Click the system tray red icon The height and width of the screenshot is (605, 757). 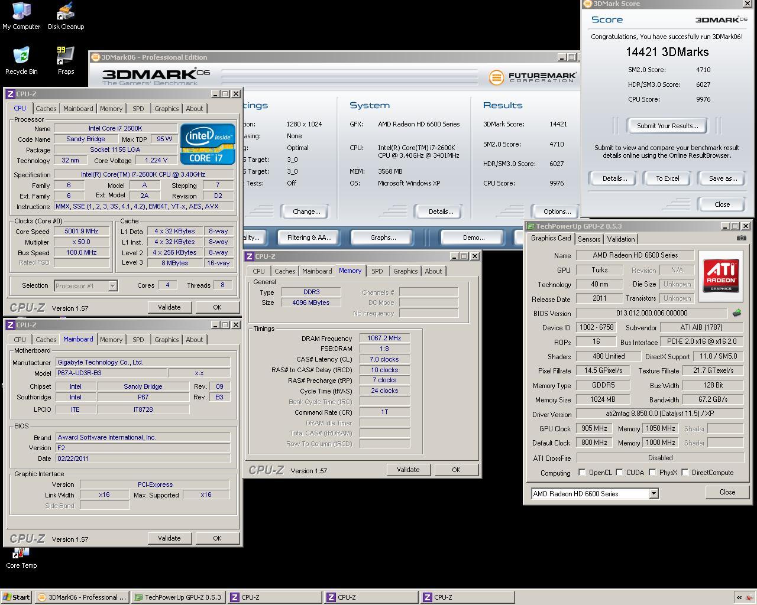[749, 597]
